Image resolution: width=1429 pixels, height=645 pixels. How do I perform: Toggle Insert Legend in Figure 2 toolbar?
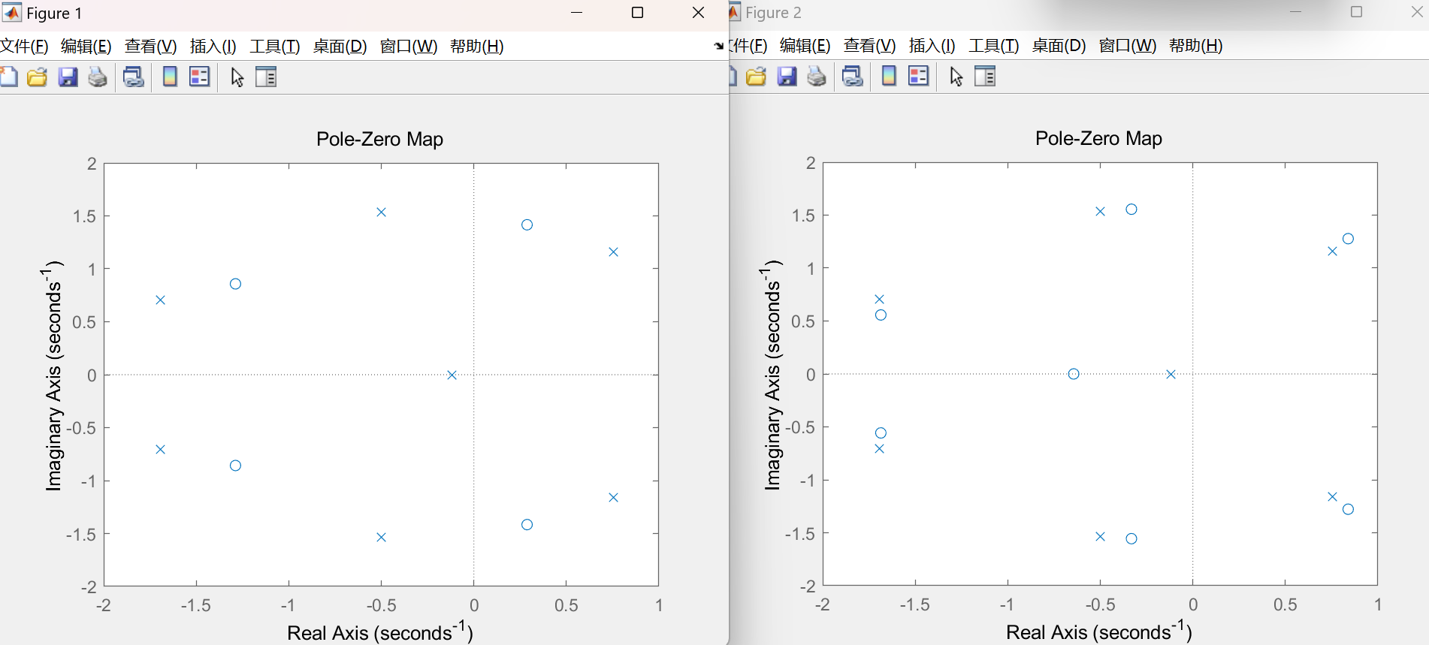tap(918, 77)
